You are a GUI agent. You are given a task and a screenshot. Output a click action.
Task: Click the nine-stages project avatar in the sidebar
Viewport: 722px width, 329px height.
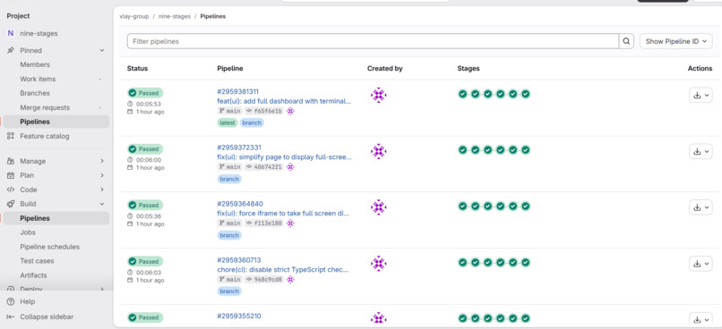(x=11, y=34)
